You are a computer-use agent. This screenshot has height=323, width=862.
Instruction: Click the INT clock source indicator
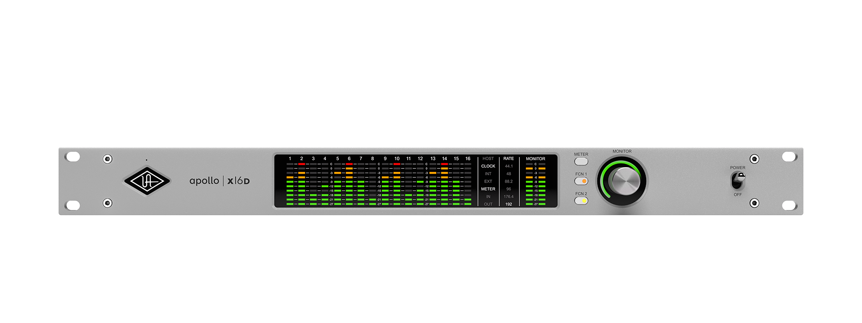point(488,174)
